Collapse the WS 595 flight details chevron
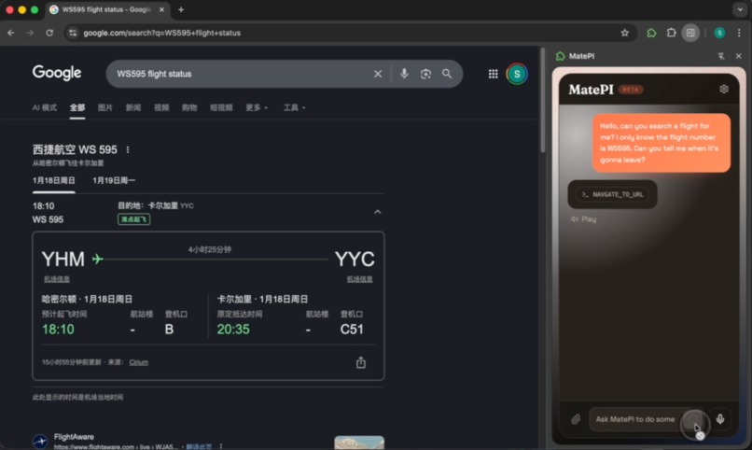This screenshot has height=450, width=752. tap(378, 212)
